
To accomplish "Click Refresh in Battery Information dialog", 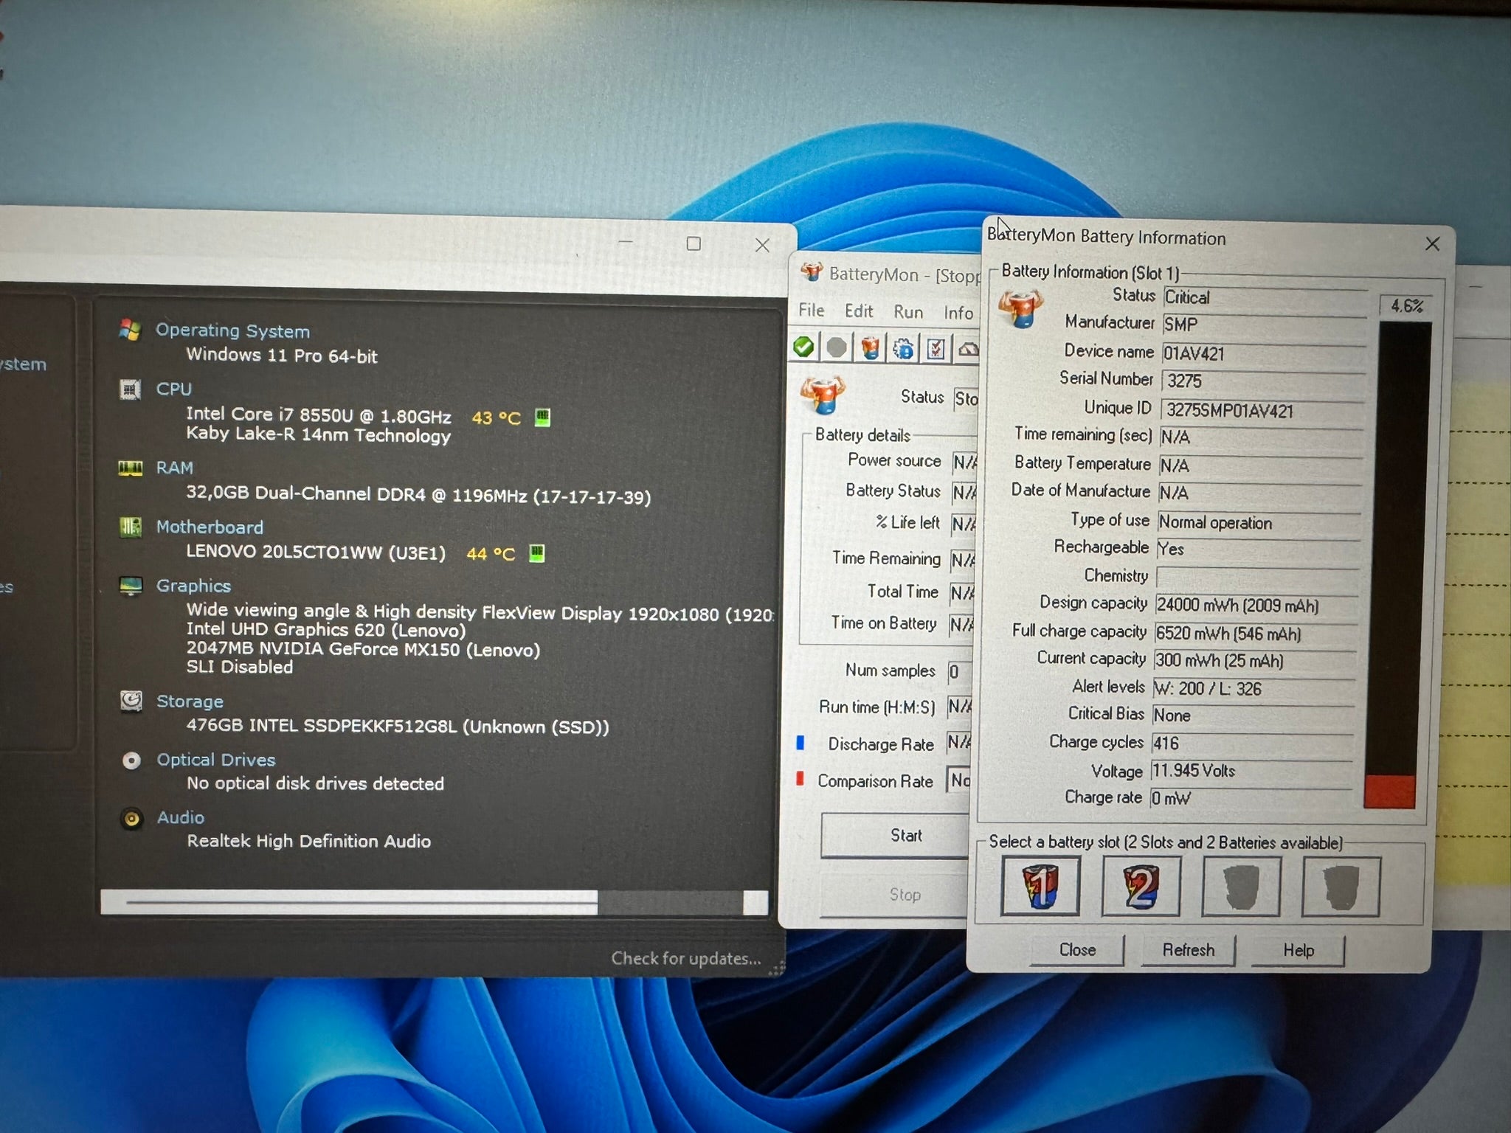I will pos(1188,950).
